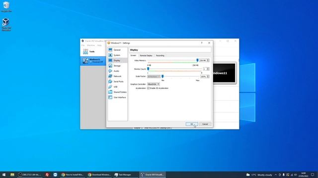Switch to OBS in the taskbar
This screenshot has width=318, height=178.
pos(30,175)
